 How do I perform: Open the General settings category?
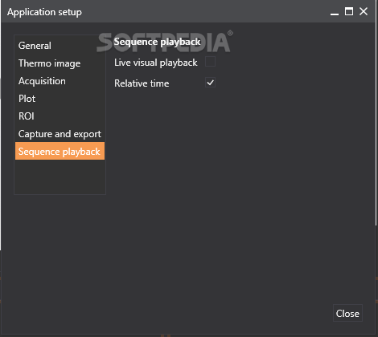pos(60,45)
